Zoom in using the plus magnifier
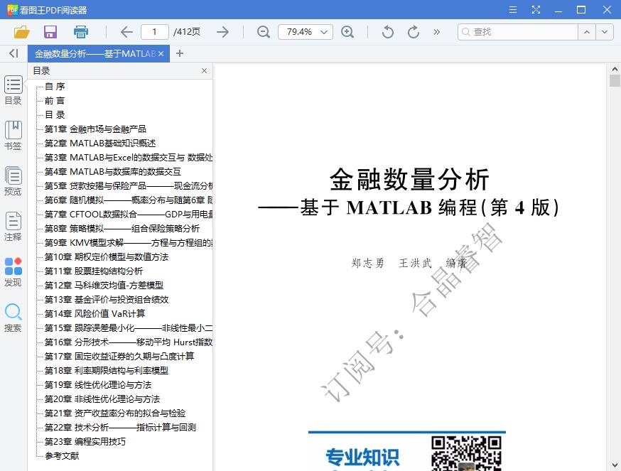The width and height of the screenshot is (621, 471). point(347,32)
